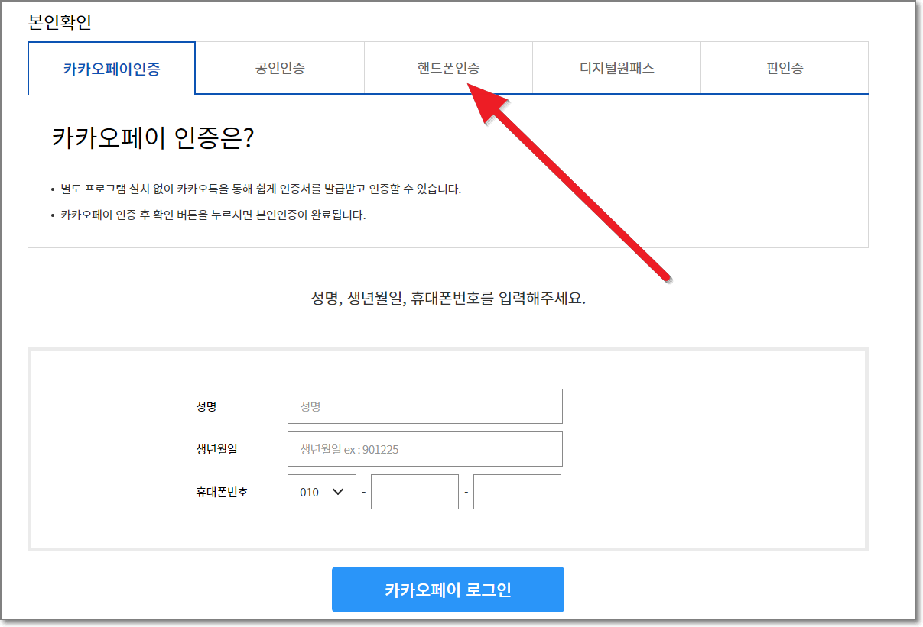The image size is (923, 627).
Task: Click the 휴대폰번호 label
Action: 222,492
